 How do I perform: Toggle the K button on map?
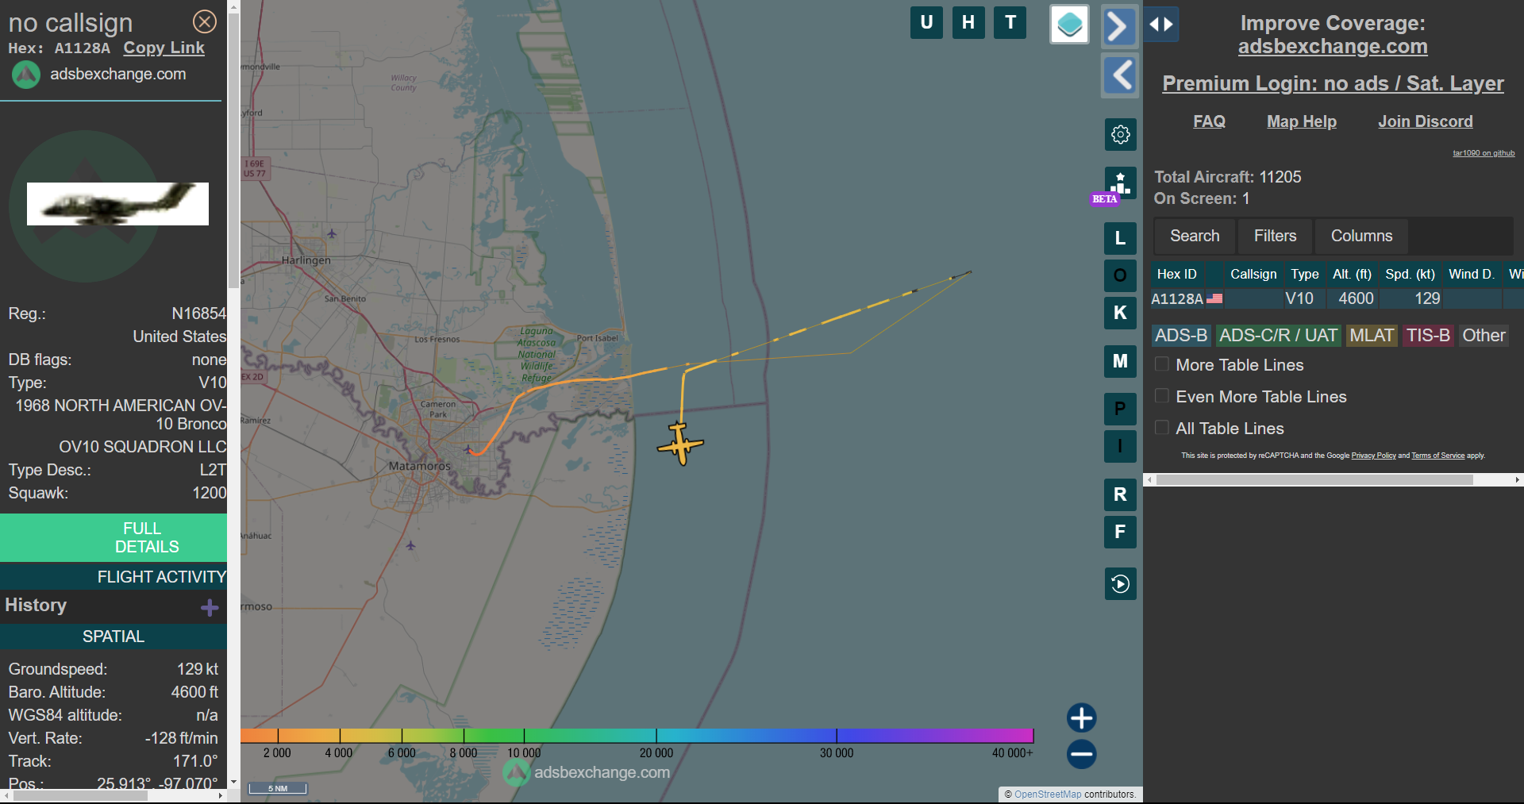pyautogui.click(x=1120, y=313)
